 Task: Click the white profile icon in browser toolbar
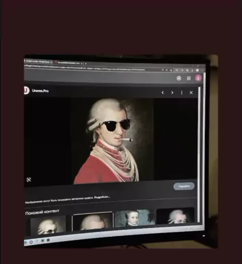click(x=197, y=71)
